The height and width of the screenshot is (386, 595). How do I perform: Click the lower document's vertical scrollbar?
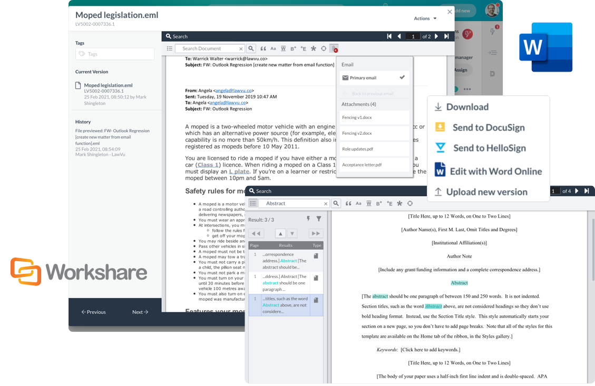coord(593,250)
